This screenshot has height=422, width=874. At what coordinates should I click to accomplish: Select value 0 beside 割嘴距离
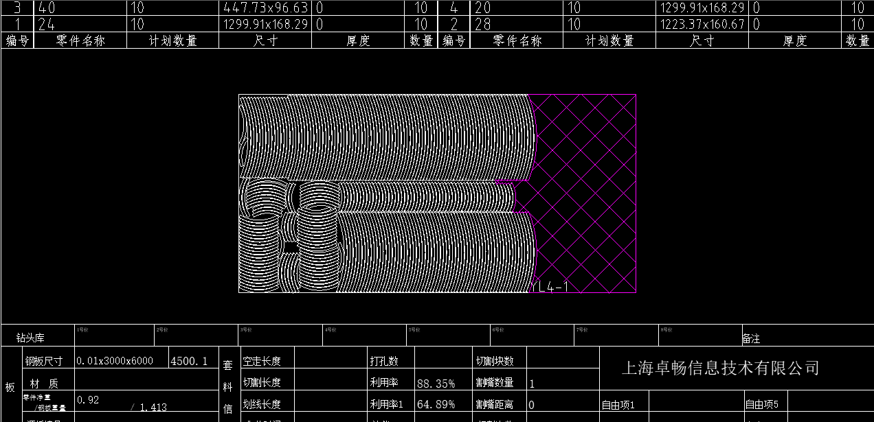coord(533,405)
